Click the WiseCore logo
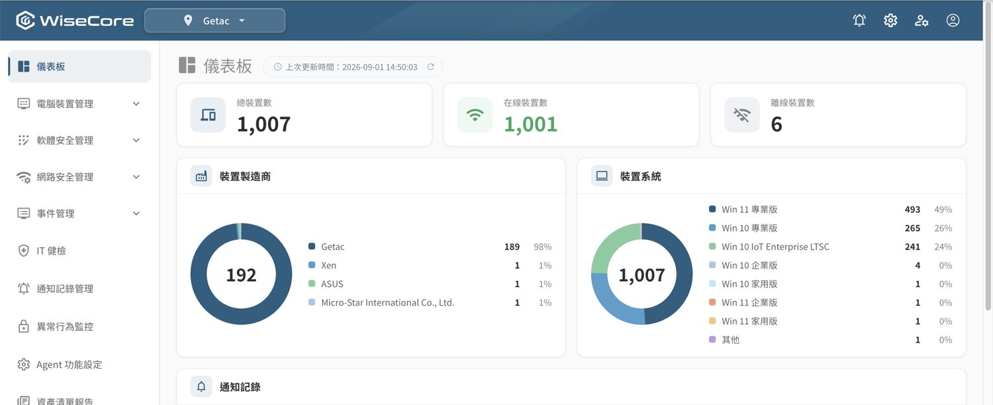This screenshot has height=405, width=993. pos(75,21)
